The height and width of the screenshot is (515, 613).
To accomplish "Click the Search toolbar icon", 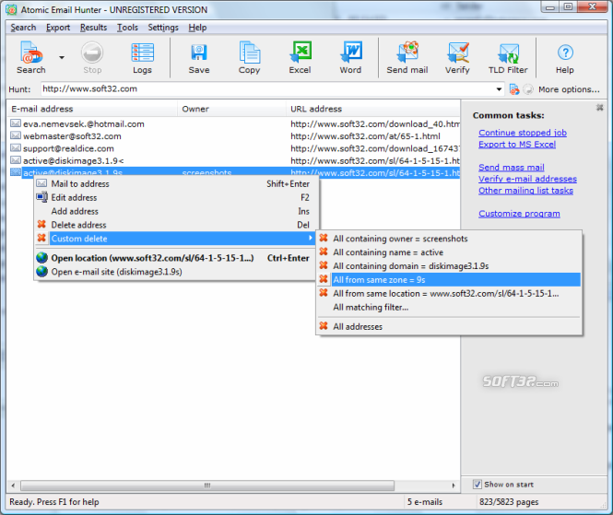I will click(x=31, y=57).
